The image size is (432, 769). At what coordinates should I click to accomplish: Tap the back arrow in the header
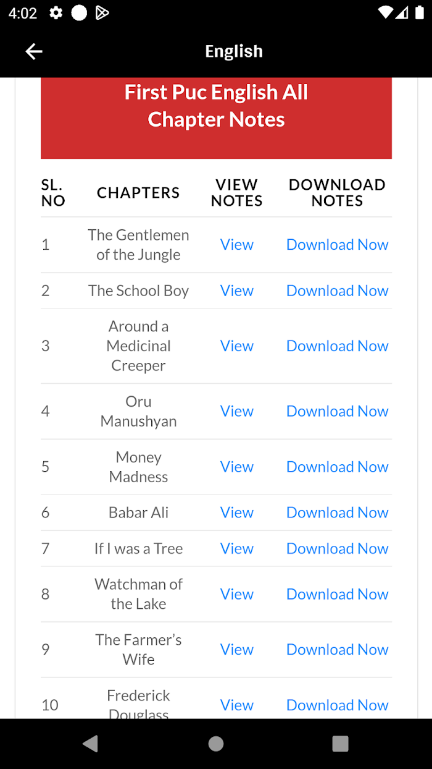click(x=34, y=51)
